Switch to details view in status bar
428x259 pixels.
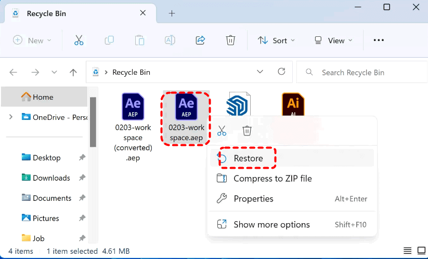click(x=408, y=251)
